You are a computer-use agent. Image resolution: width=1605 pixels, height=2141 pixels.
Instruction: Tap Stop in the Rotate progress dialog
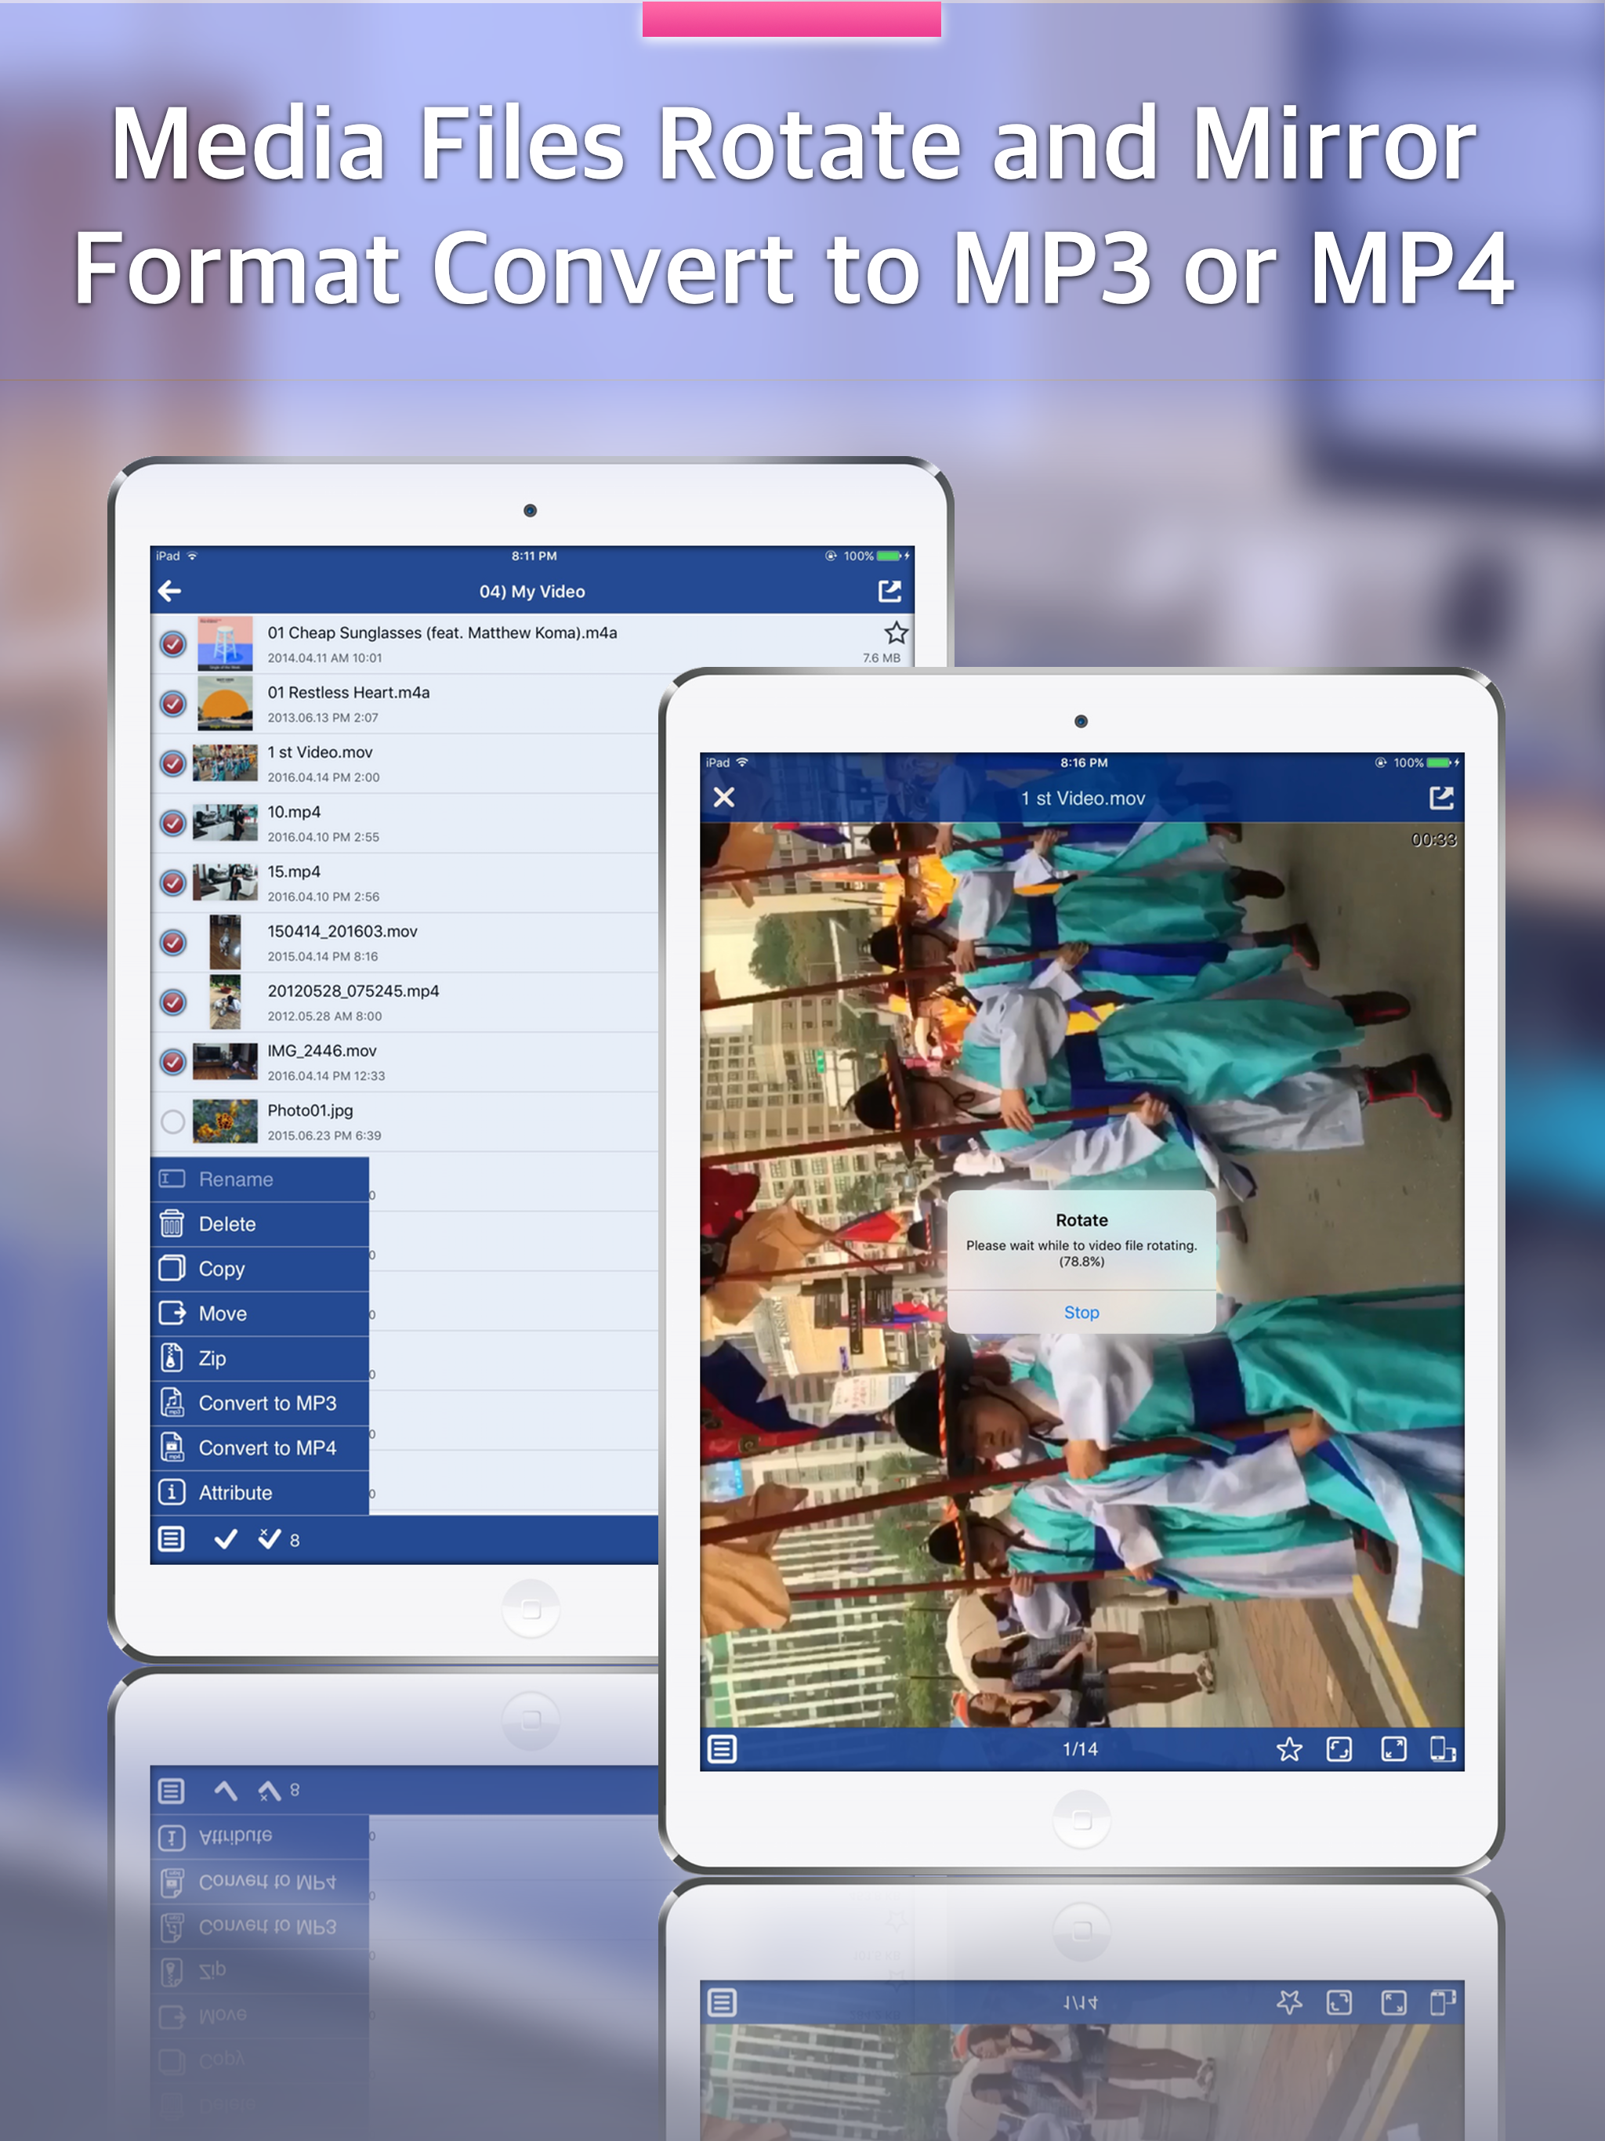[1081, 1313]
